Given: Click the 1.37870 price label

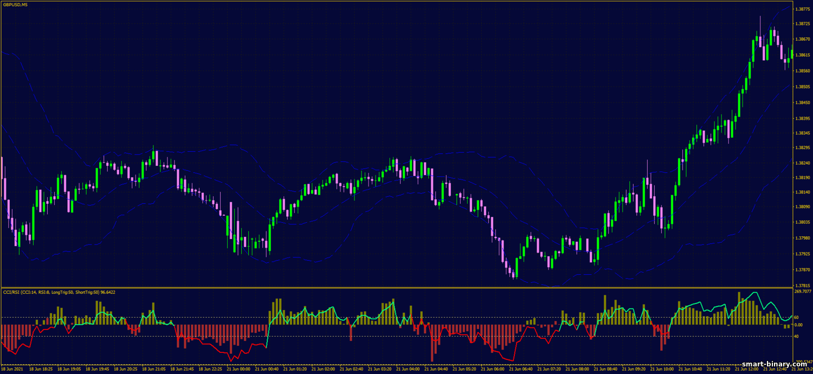Looking at the screenshot, I should click(802, 269).
